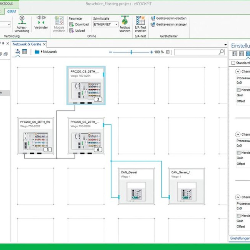250x250 pixels.
Task: Click Geräteversion anzeigen
Action: coord(169,24)
